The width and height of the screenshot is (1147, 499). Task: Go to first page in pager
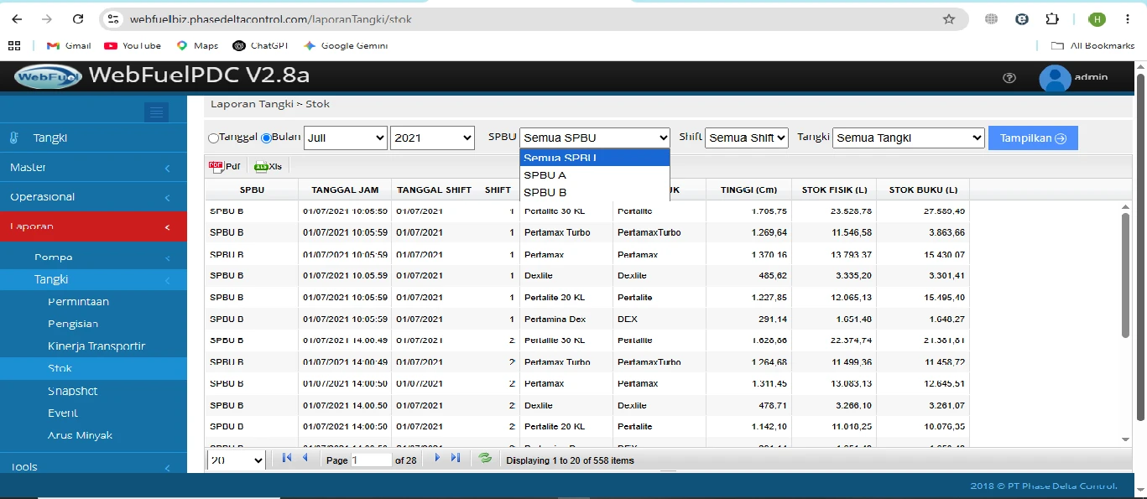point(286,458)
